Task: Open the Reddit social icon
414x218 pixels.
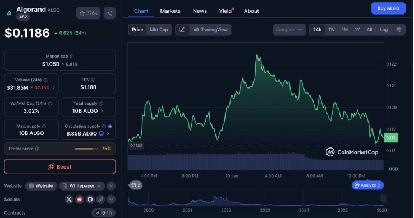Action: [x=80, y=200]
